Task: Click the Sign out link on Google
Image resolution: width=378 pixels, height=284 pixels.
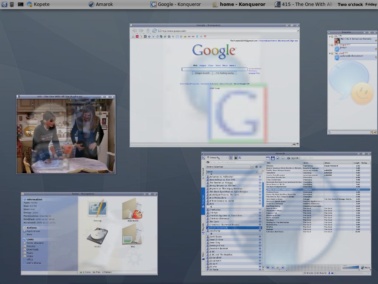Action: [x=294, y=41]
